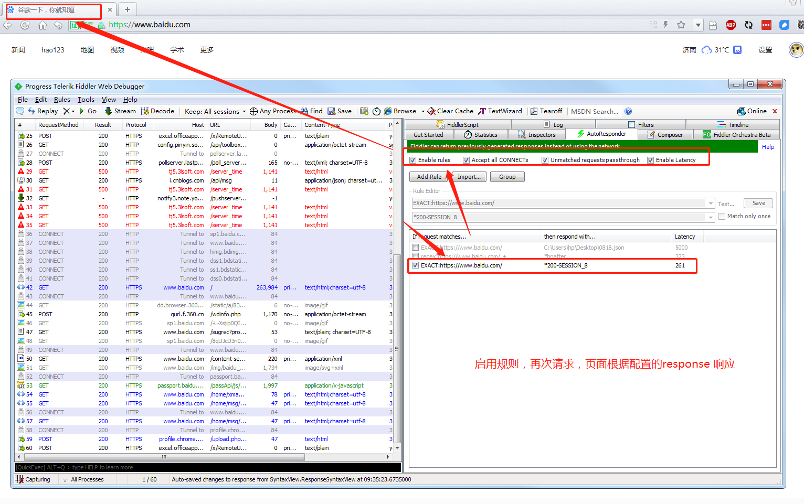Toggle Accept all CONNECTs checkbox
The width and height of the screenshot is (804, 504).
[466, 160]
